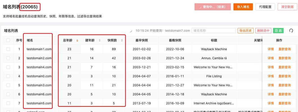Sort by 快照数 using its sort arrows
298x112 pixels.
pos(122,40)
